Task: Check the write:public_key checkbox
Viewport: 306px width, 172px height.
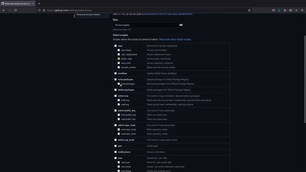Action: 119,115
